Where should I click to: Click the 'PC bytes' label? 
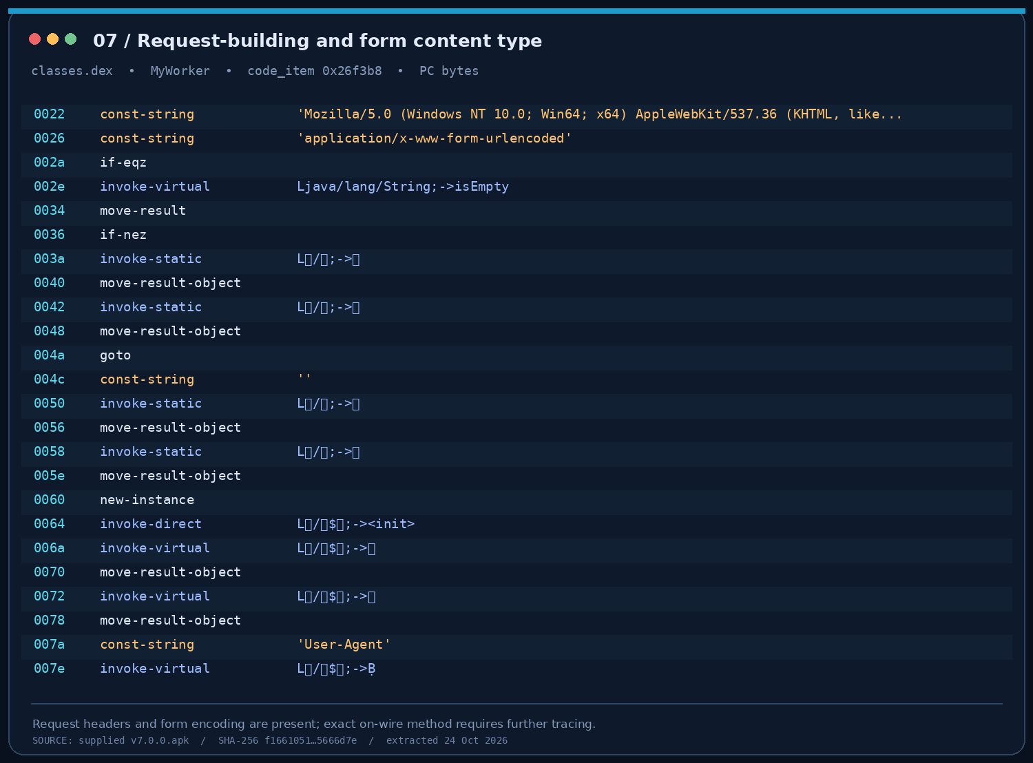(449, 71)
